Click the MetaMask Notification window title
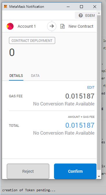 pyautogui.click(x=27, y=6)
